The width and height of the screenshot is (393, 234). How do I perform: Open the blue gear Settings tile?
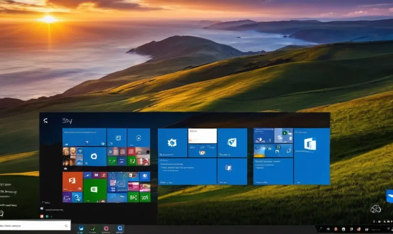pos(95,156)
